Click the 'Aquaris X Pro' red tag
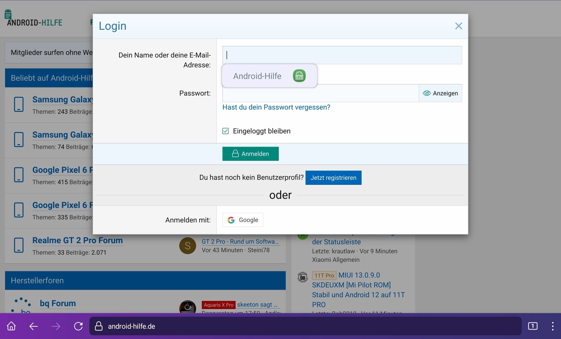Viewport: 561px width, 339px height. [x=219, y=305]
